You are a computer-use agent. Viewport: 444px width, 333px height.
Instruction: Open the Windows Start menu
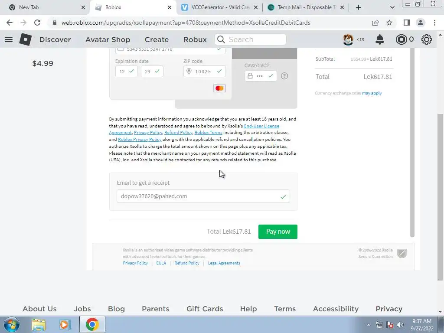click(12, 324)
